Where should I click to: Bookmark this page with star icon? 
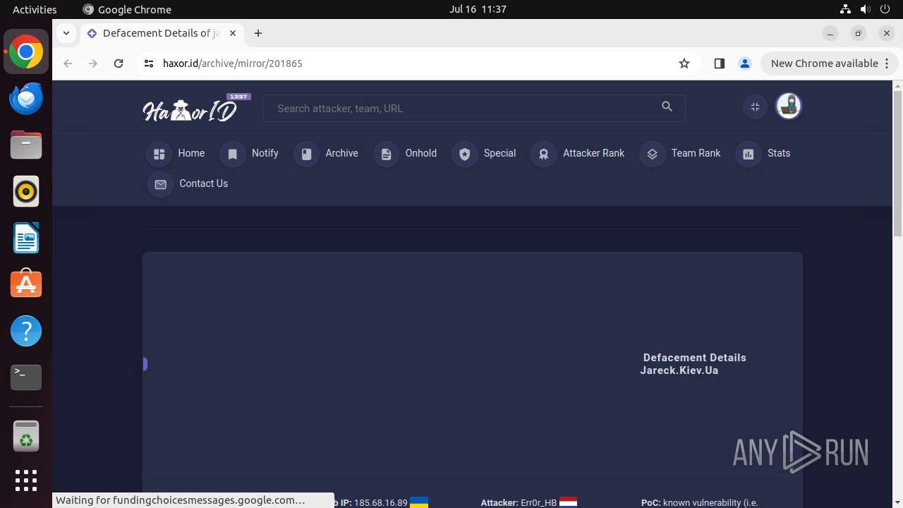[684, 64]
